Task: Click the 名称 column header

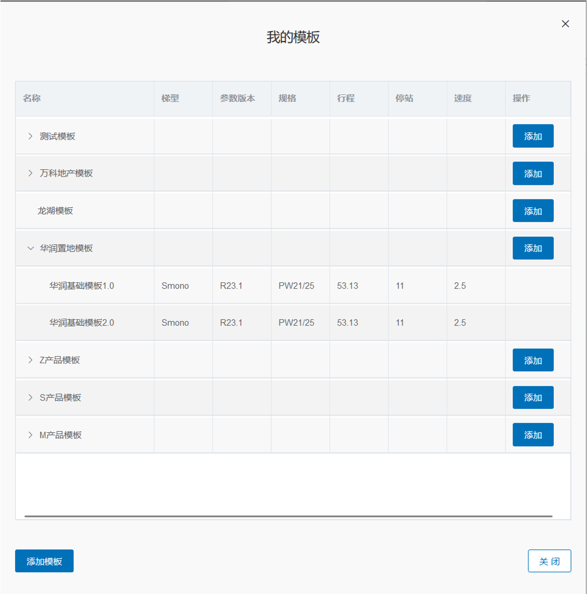Action: [x=32, y=99]
